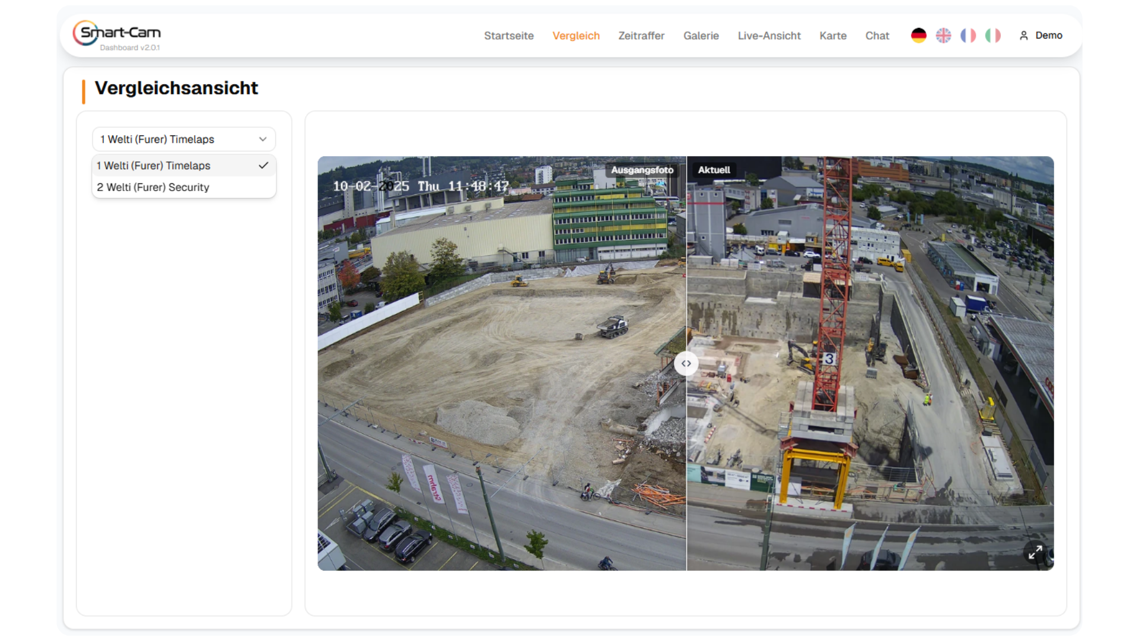The width and height of the screenshot is (1139, 641).
Task: Click the right Aktuell comparison image
Action: pyautogui.click(x=870, y=363)
